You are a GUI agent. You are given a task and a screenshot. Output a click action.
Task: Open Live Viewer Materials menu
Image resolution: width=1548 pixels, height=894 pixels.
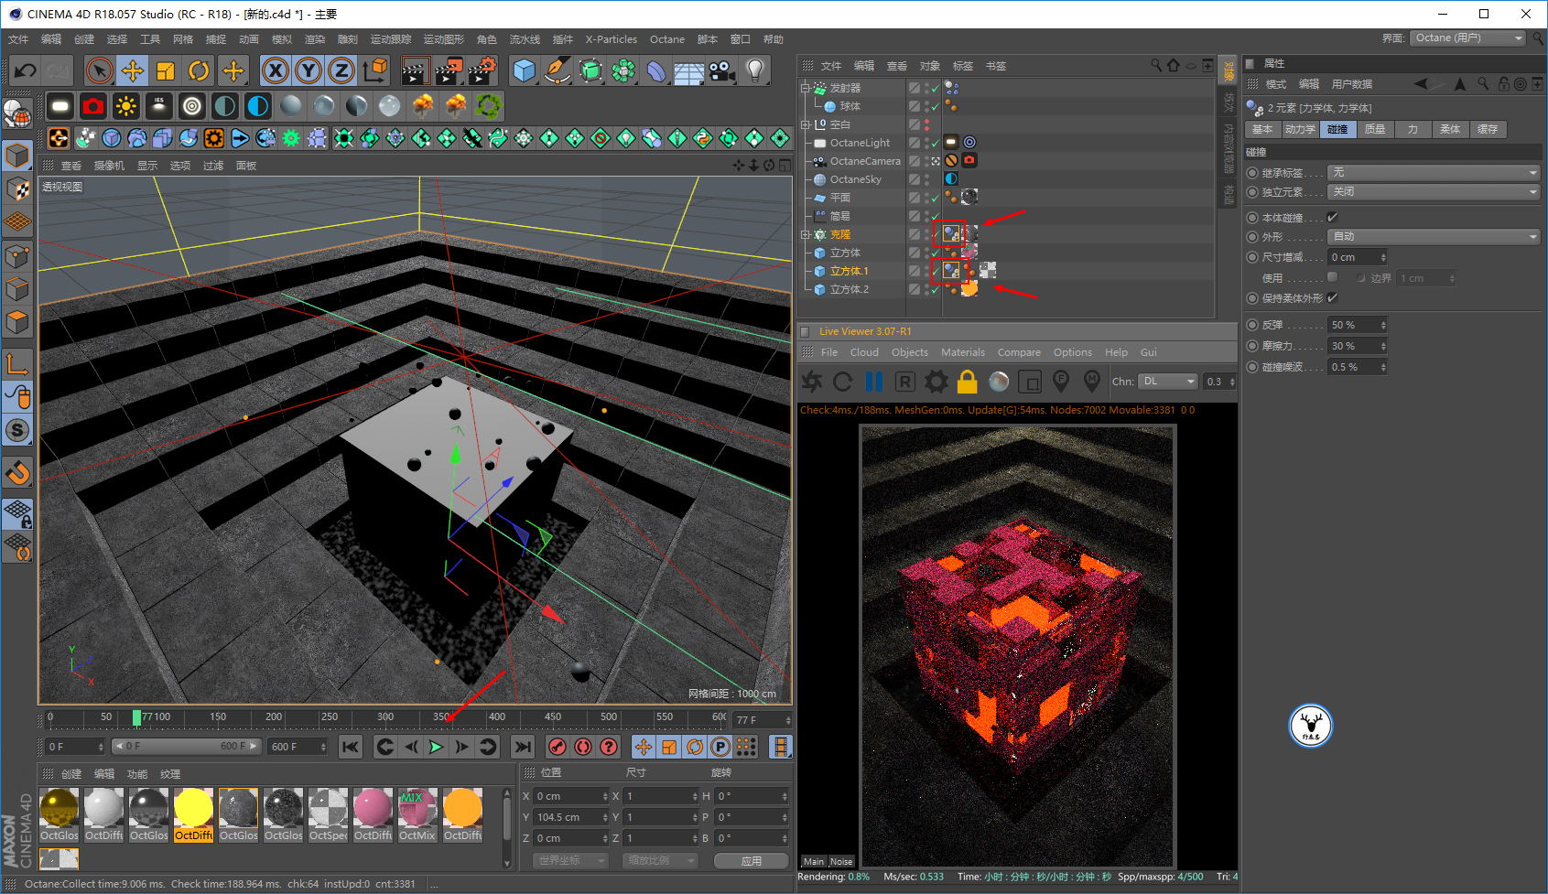tap(963, 352)
